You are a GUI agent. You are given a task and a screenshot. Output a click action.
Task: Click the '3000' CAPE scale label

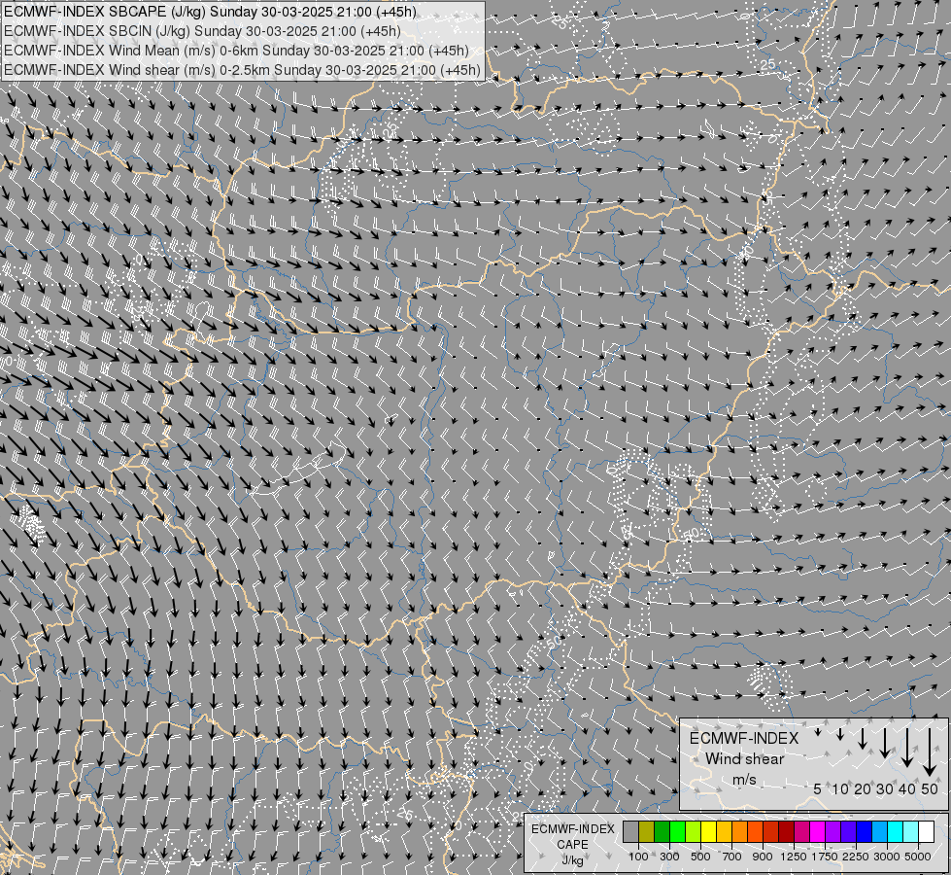click(x=887, y=857)
